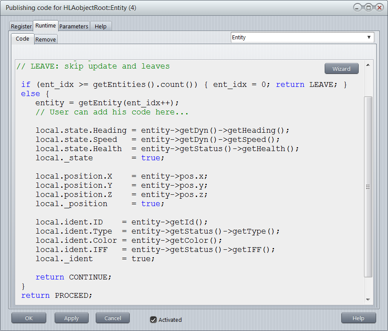Apply the publishing code changes
Image resolution: width=388 pixels, height=331 pixels.
coord(72,318)
